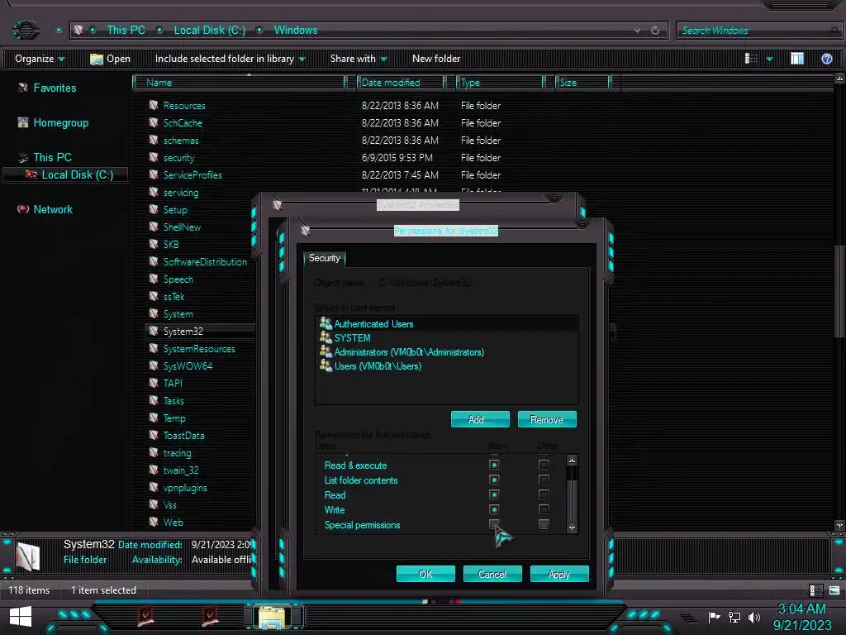The height and width of the screenshot is (635, 846).
Task: Click the Setup folder icon
Action: pyautogui.click(x=154, y=209)
